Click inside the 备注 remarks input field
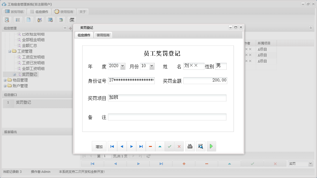 click(167, 117)
